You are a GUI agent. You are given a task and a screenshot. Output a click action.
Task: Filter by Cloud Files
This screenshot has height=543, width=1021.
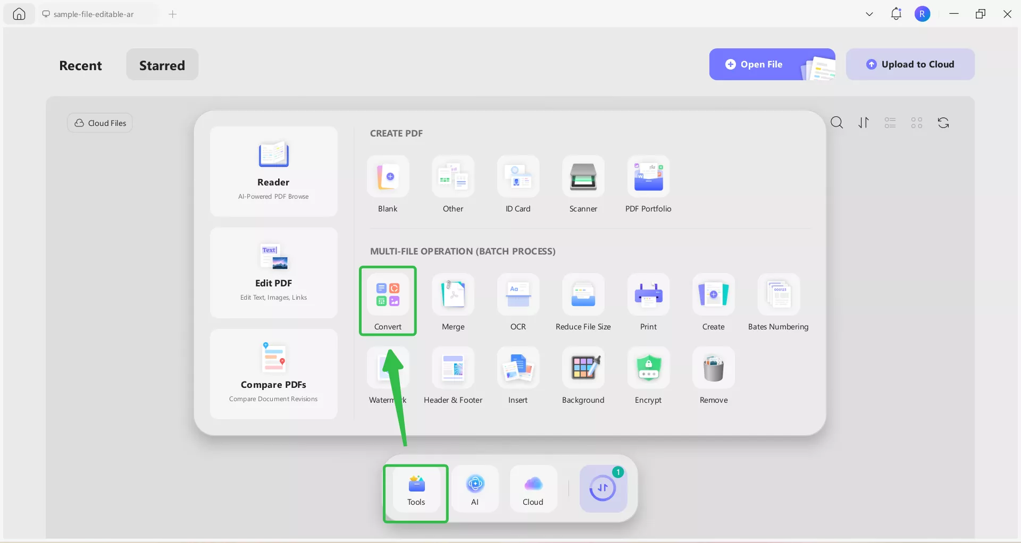[x=100, y=123]
